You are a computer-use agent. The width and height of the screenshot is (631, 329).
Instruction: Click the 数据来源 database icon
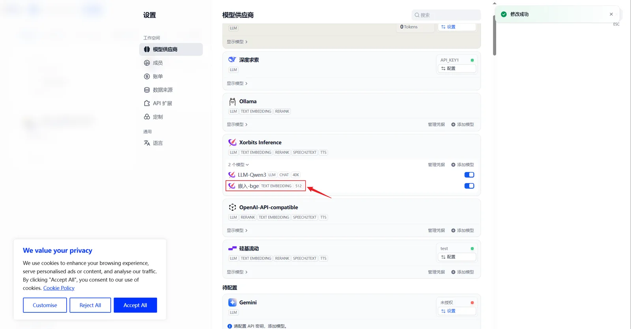[x=147, y=90]
